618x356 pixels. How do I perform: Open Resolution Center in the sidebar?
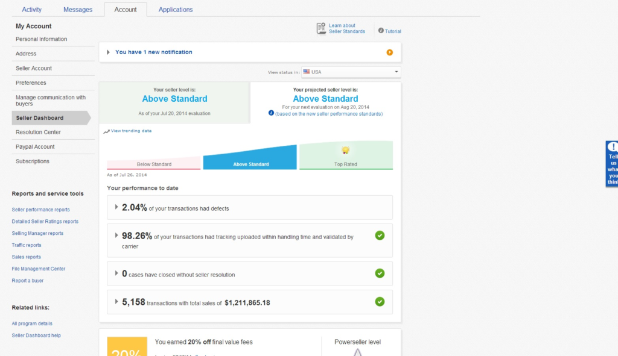click(38, 132)
